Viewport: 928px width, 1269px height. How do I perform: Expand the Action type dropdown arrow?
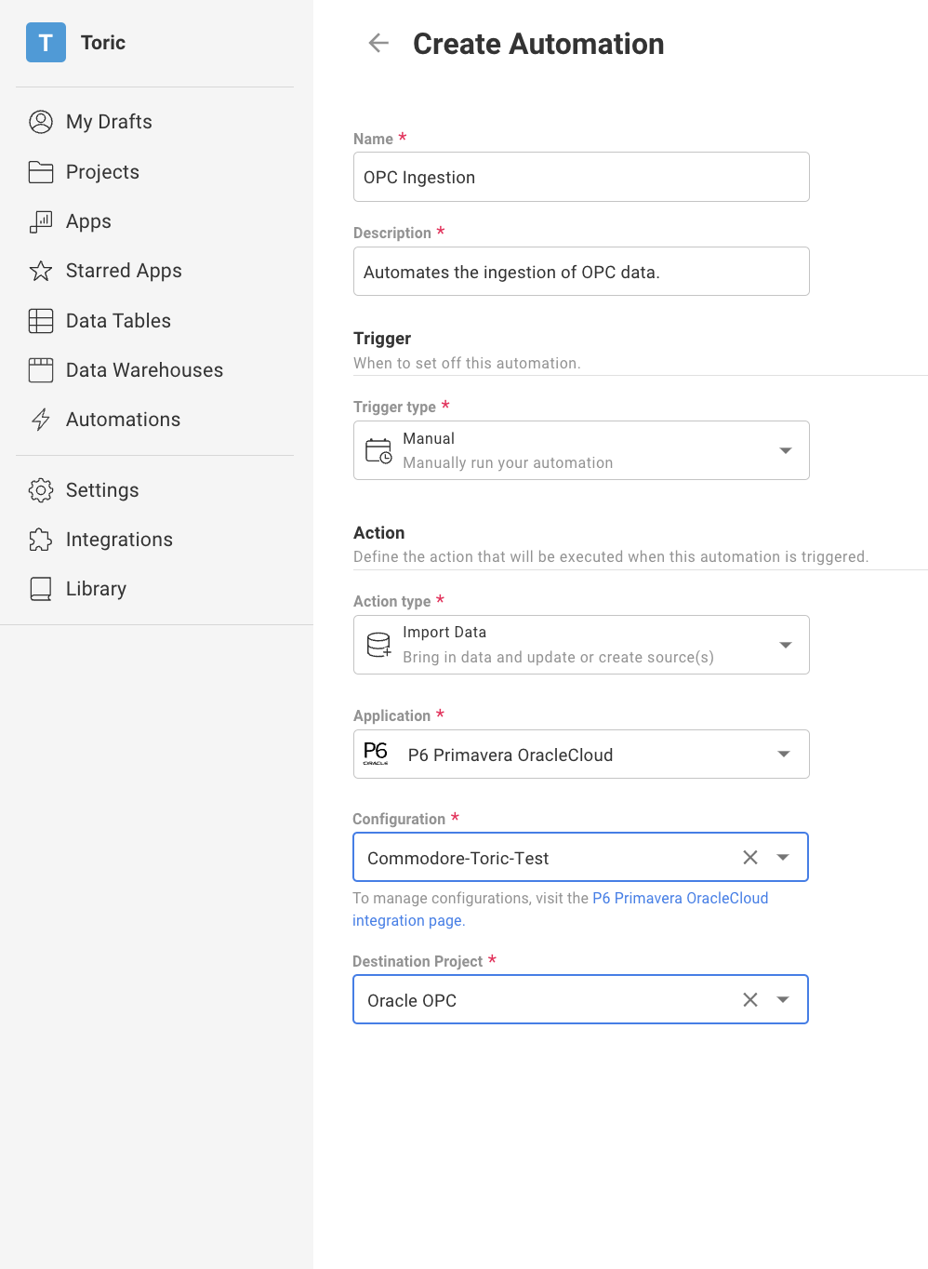786,645
